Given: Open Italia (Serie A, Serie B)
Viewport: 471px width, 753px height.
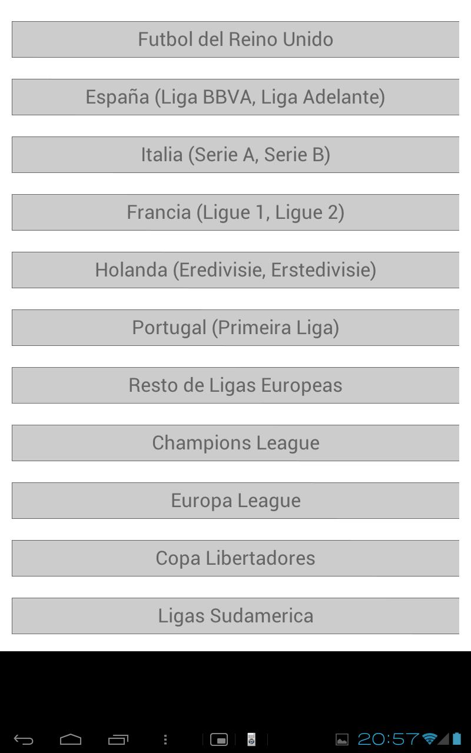Looking at the screenshot, I should point(235,155).
